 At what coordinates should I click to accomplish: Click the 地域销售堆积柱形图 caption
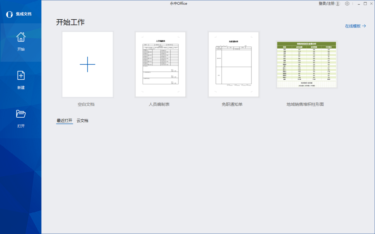[x=307, y=105]
